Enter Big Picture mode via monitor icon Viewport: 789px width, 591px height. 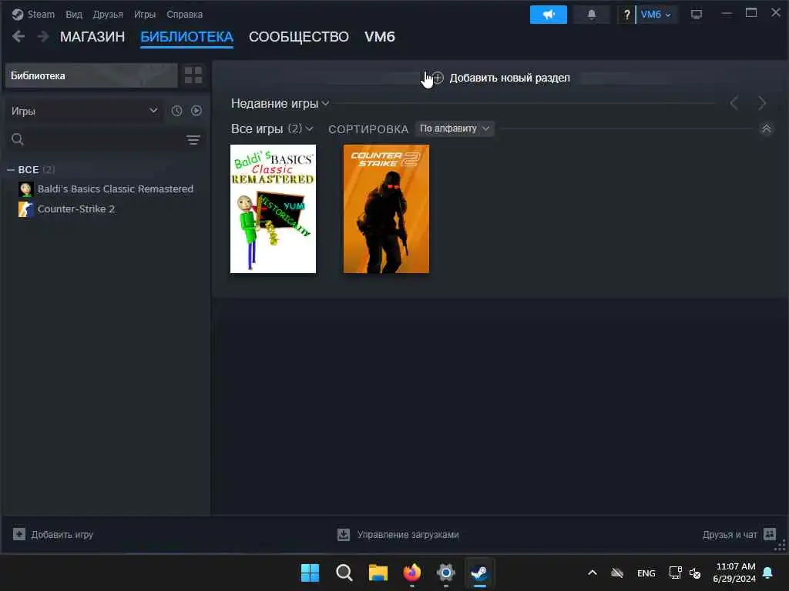point(697,15)
